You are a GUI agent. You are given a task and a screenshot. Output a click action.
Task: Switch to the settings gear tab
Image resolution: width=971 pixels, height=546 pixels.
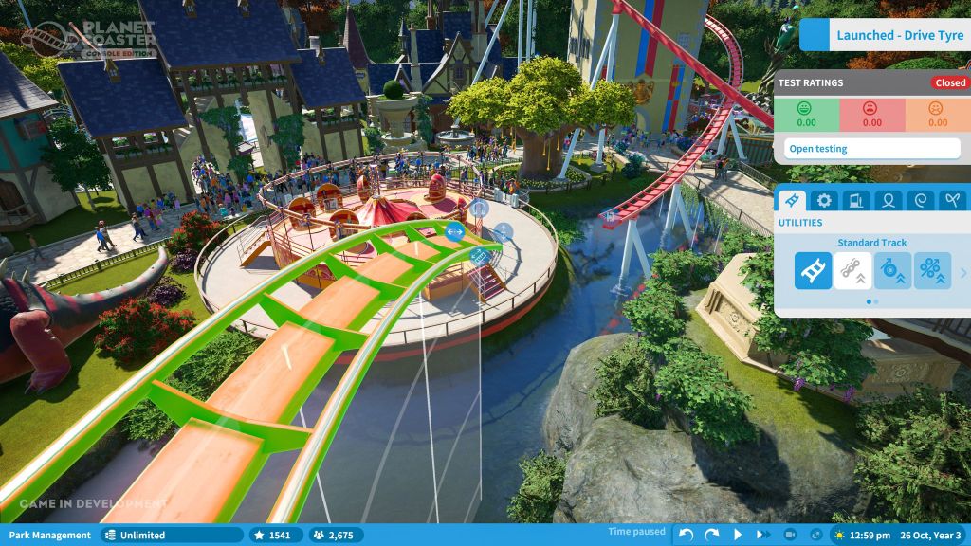point(824,200)
